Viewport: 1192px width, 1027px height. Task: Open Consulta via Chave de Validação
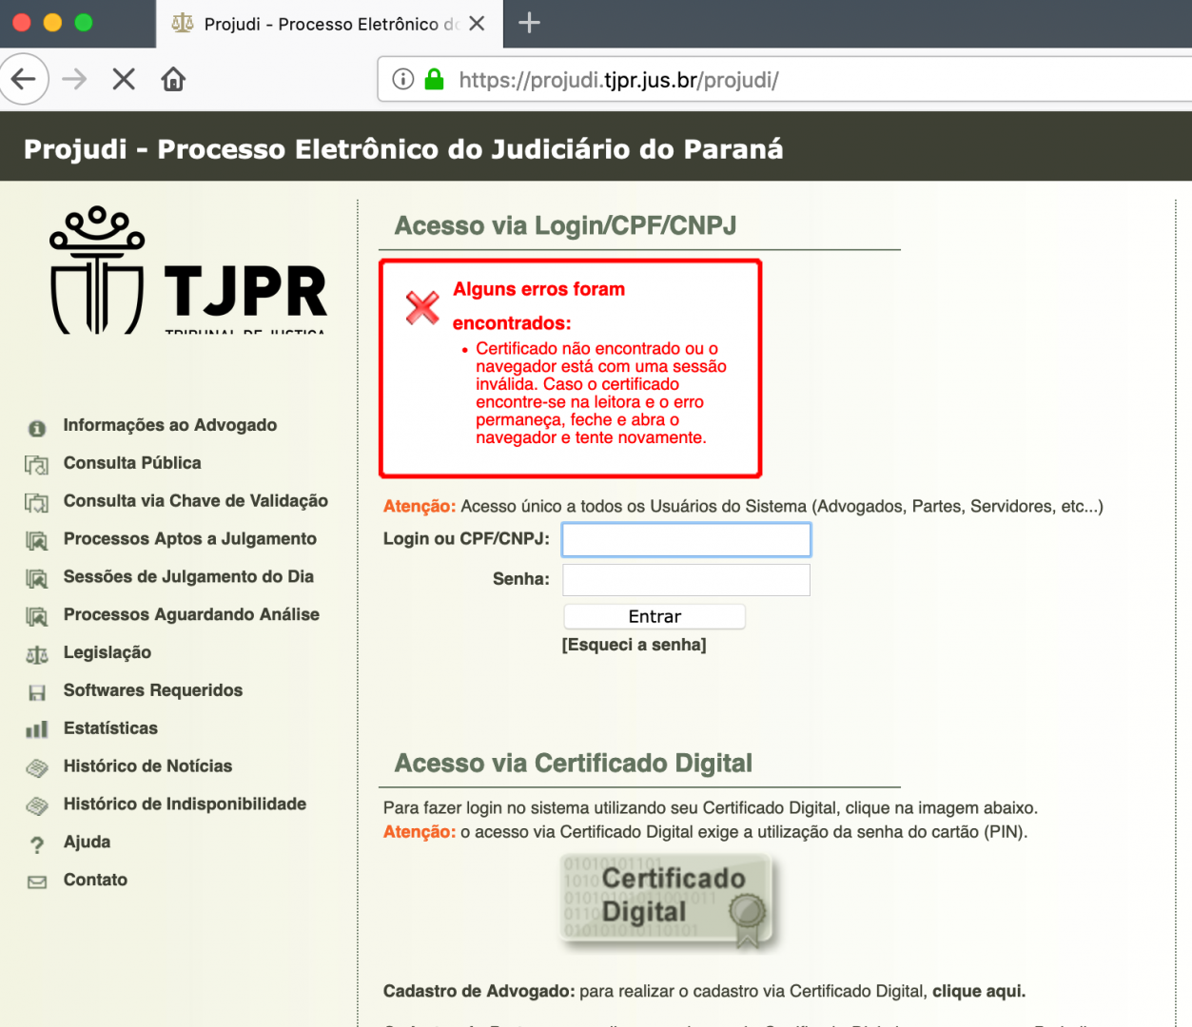(x=196, y=501)
